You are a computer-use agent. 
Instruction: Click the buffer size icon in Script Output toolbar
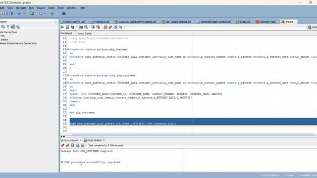point(83,145)
